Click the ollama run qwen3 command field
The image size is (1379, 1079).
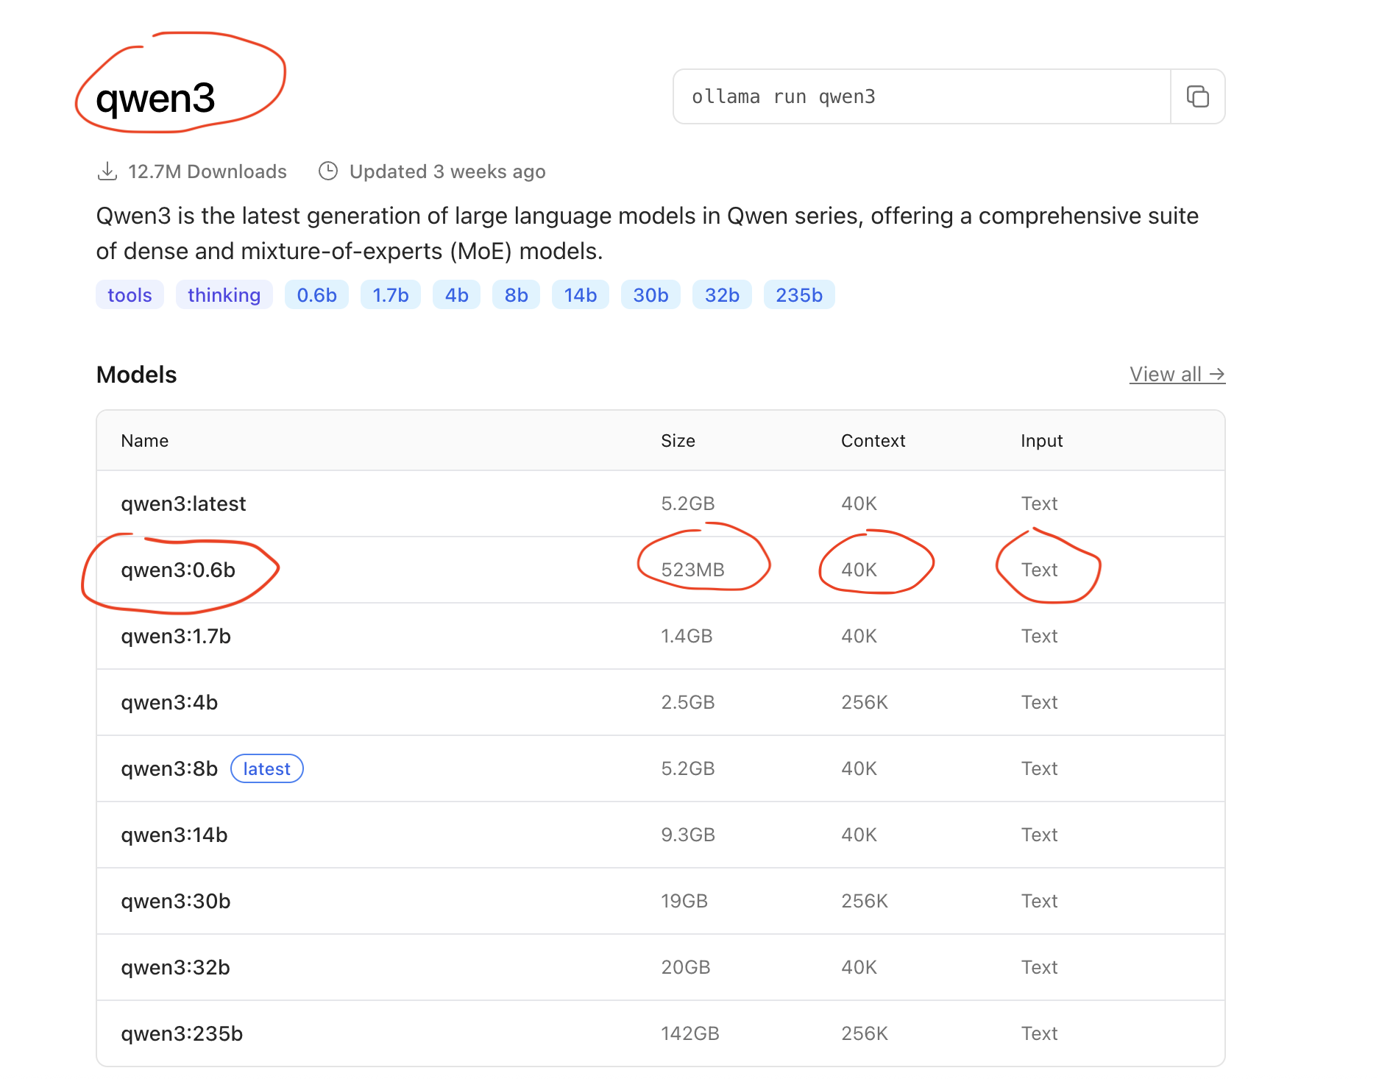(921, 96)
